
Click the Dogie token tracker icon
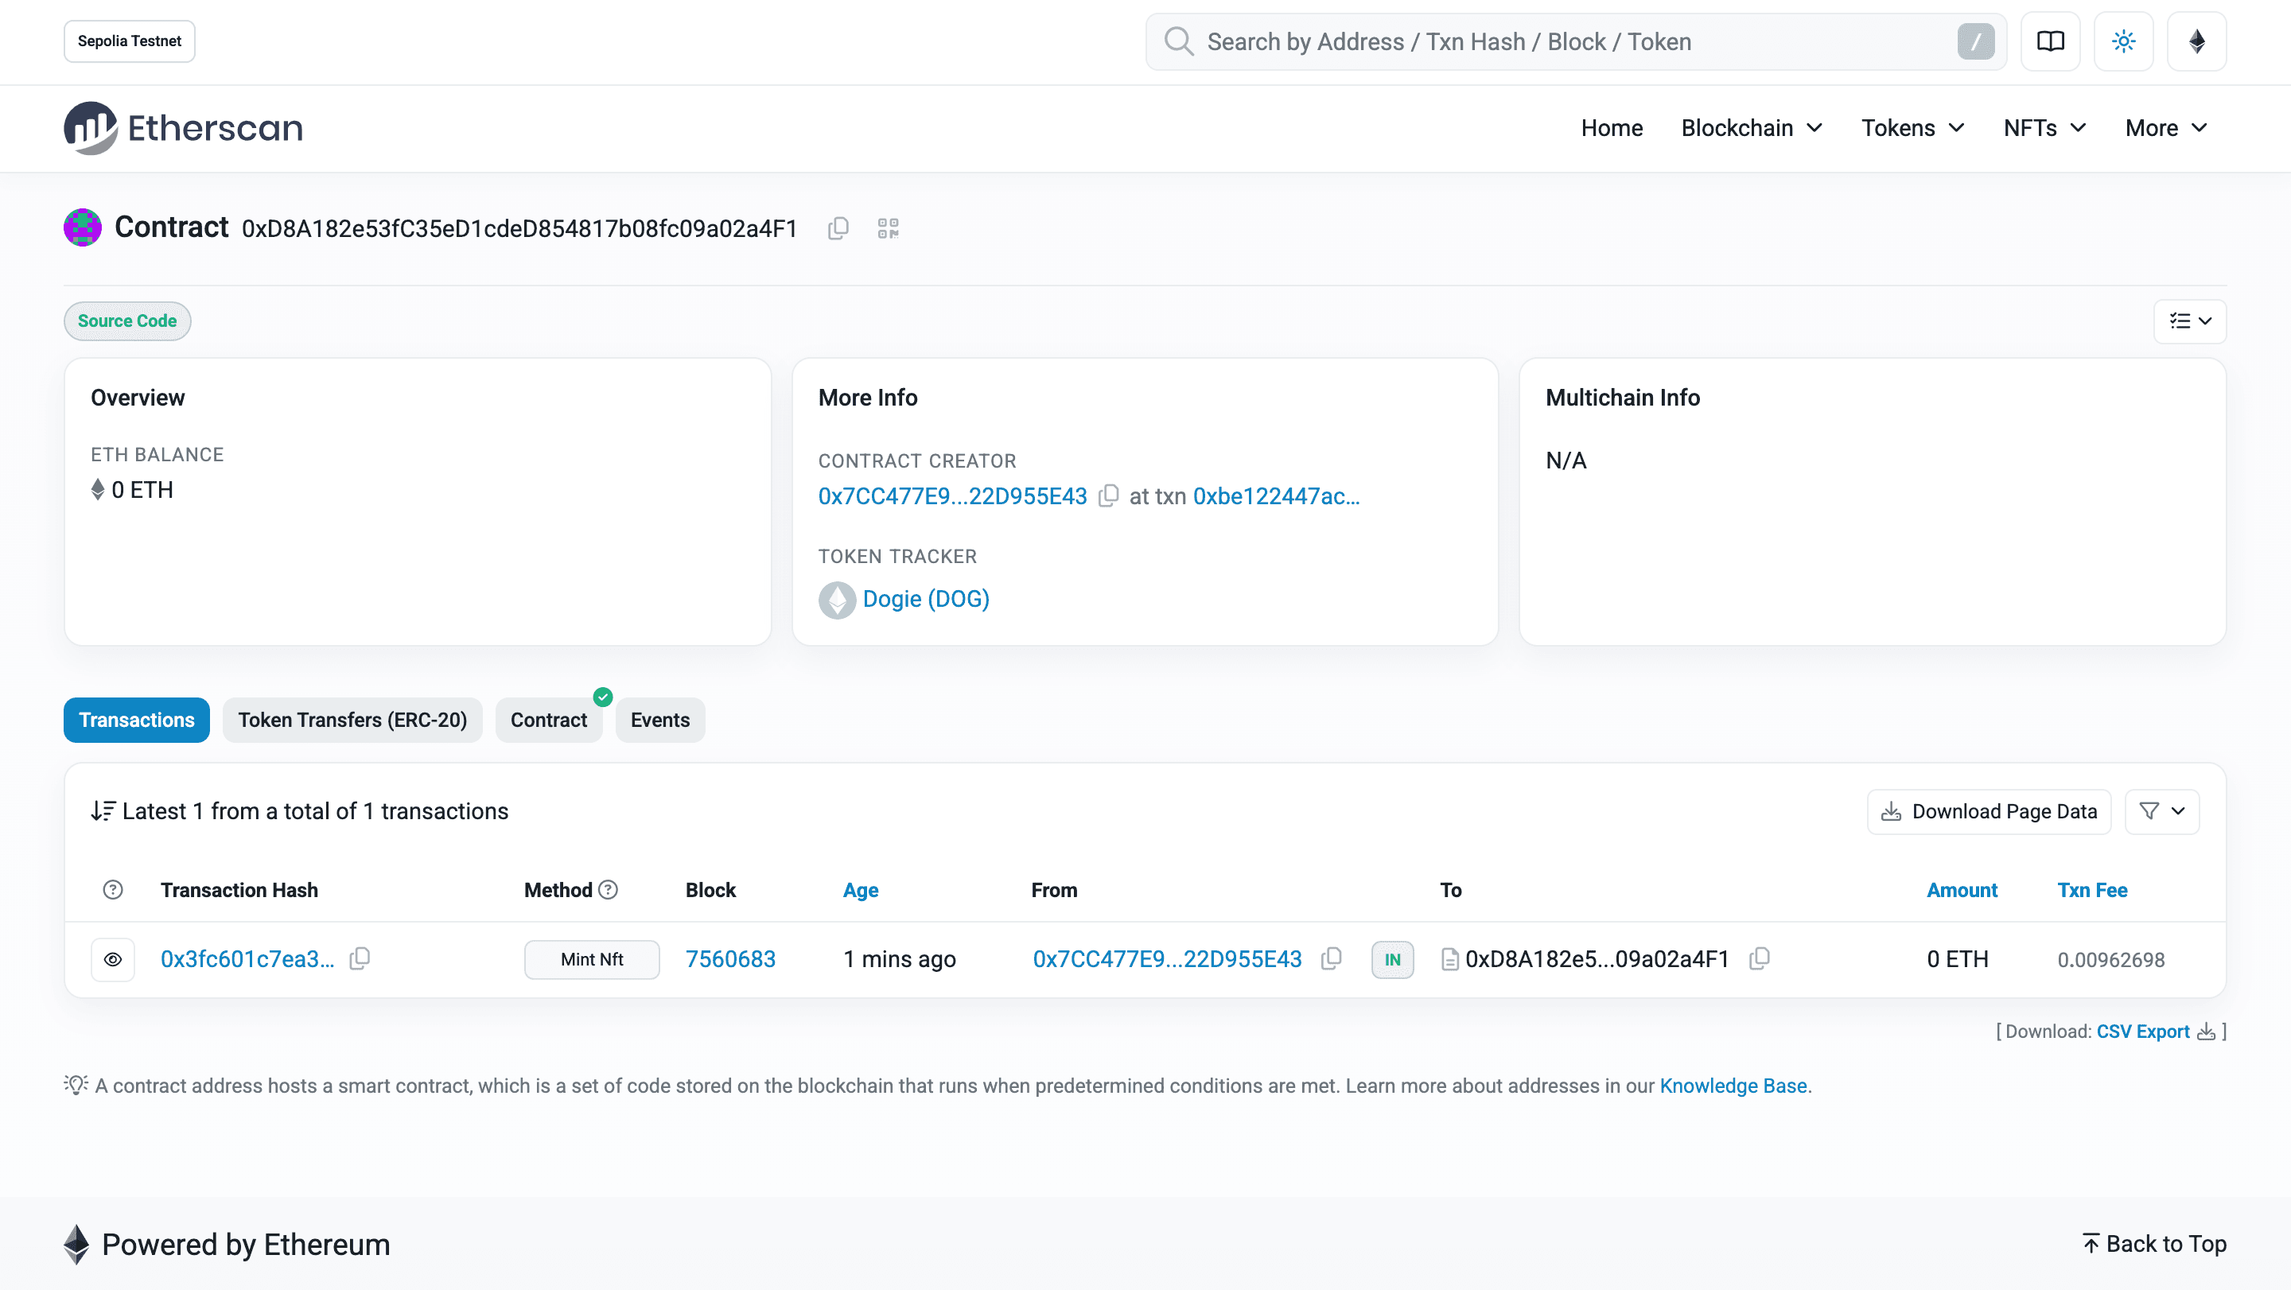[x=836, y=599]
